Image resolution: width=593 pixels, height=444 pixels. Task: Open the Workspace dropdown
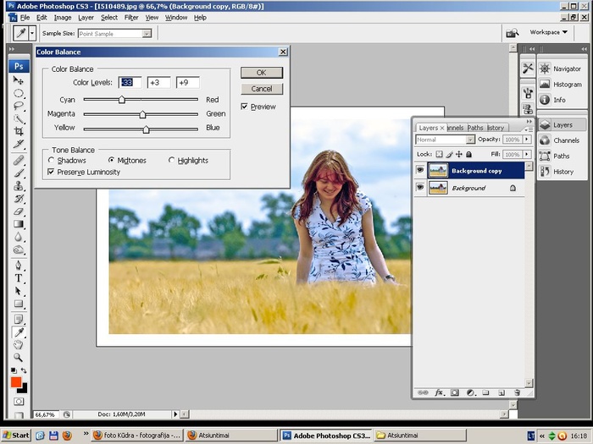click(x=549, y=32)
